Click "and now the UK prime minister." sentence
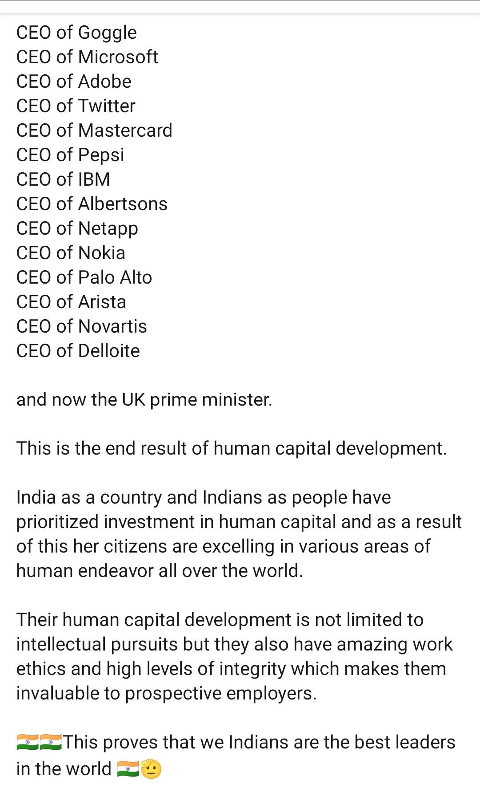Image resolution: width=480 pixels, height=805 pixels. click(144, 400)
